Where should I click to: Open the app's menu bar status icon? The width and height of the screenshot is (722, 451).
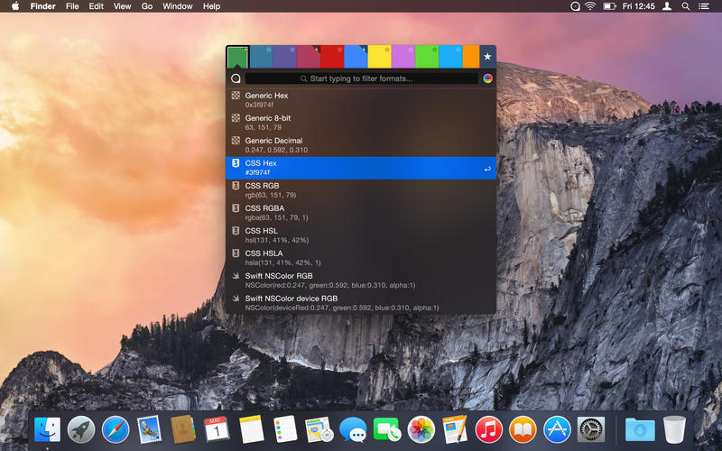(576, 6)
